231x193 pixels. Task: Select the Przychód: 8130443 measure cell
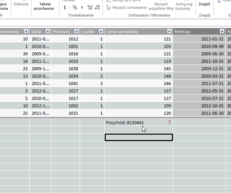(x=138, y=122)
